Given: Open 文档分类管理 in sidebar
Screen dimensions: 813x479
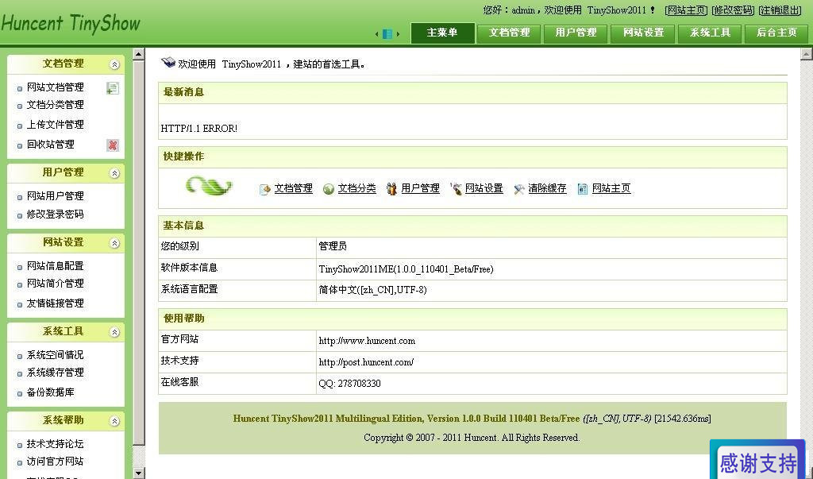Looking at the screenshot, I should pos(55,105).
